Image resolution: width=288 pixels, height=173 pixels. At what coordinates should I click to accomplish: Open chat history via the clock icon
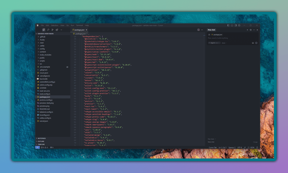click(251, 30)
